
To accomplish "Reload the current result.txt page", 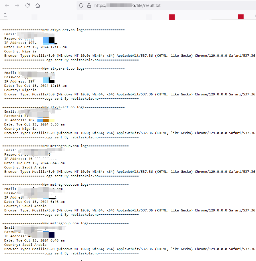I will [x=28, y=5].
